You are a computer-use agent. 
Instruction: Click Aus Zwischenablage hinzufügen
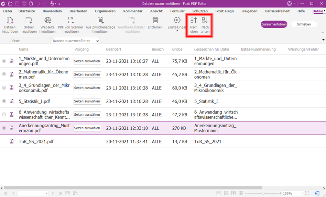pos(100,25)
